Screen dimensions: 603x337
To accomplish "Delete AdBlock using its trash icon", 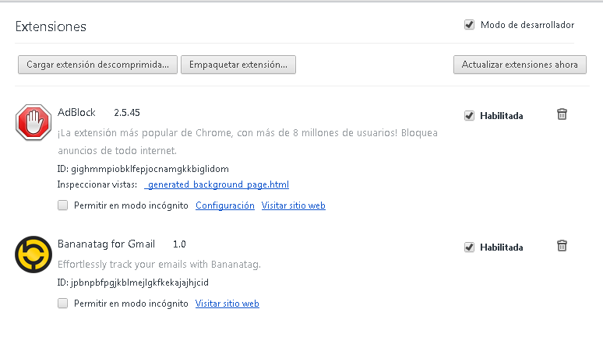I will coord(562,114).
